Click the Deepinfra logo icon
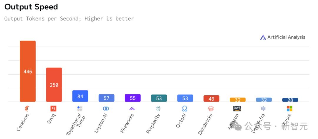Screen dimensions: 318x139 click(x=263, y=109)
